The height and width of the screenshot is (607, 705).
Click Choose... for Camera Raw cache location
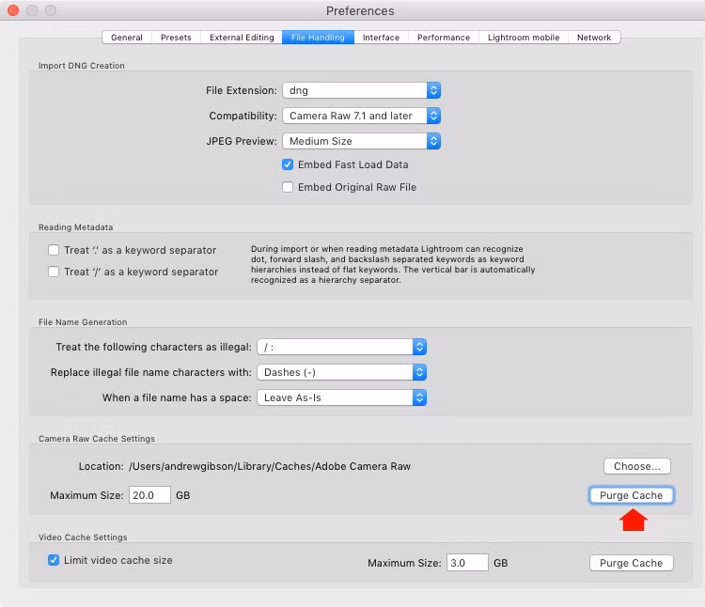coord(636,466)
